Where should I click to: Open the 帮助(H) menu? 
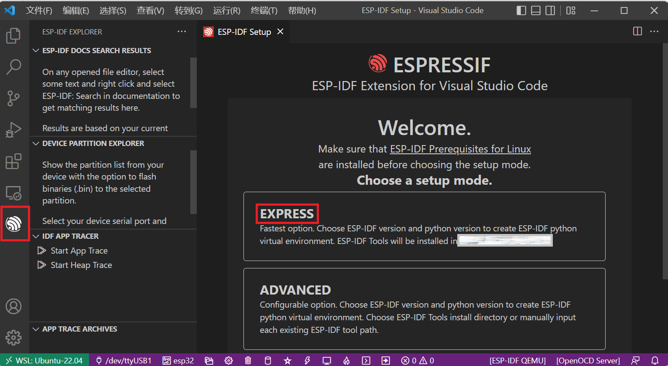[x=302, y=10]
